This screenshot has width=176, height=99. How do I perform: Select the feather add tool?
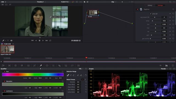[x=81, y=75]
